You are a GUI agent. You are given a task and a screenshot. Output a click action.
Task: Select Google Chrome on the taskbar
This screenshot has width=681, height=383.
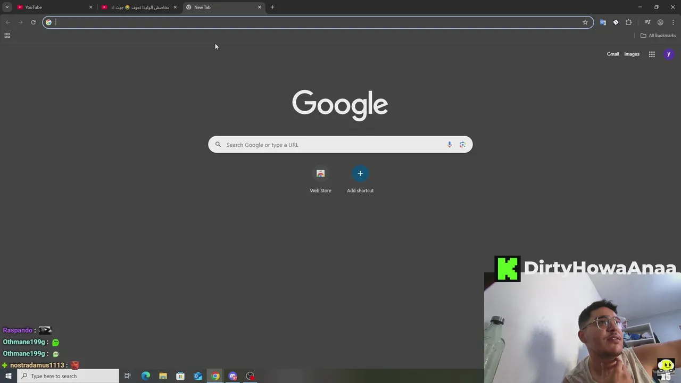coord(215,376)
